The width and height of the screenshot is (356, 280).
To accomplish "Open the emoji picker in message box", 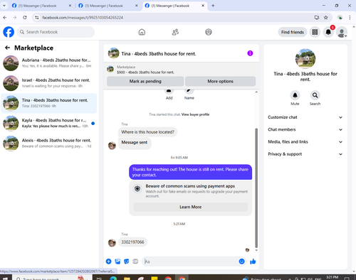I will [241, 262].
